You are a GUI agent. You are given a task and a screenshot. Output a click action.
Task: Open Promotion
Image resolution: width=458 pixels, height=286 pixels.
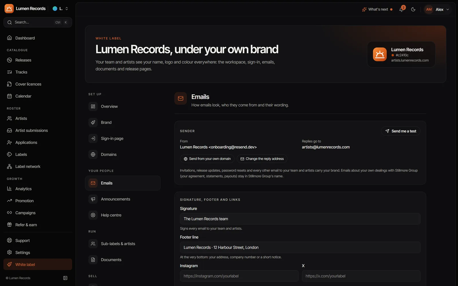(x=38, y=201)
